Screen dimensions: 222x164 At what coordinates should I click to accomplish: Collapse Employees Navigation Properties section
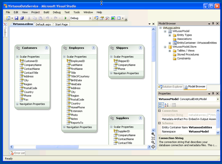point(64,127)
